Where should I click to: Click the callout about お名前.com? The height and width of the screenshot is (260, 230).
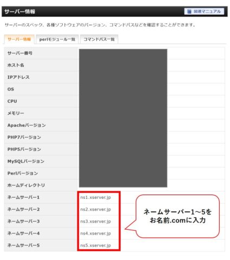(178, 216)
